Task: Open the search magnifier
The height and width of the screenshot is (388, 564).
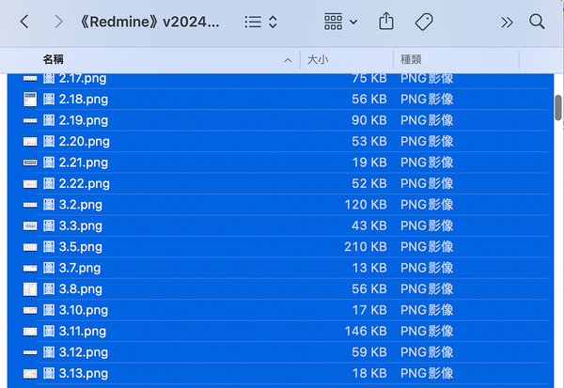Action: [x=537, y=22]
